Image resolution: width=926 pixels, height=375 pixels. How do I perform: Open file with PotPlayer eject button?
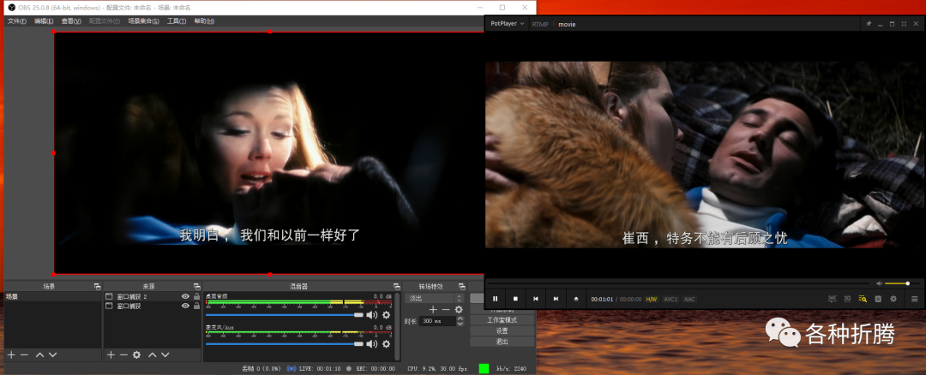point(576,299)
